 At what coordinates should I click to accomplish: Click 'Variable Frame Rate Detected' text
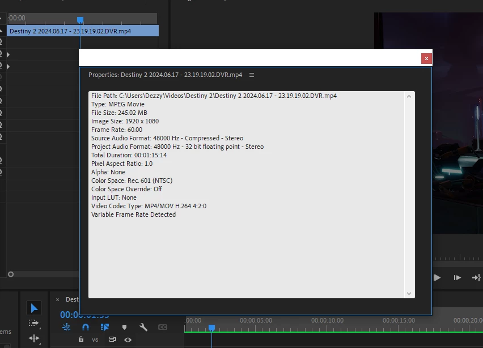coord(133,214)
